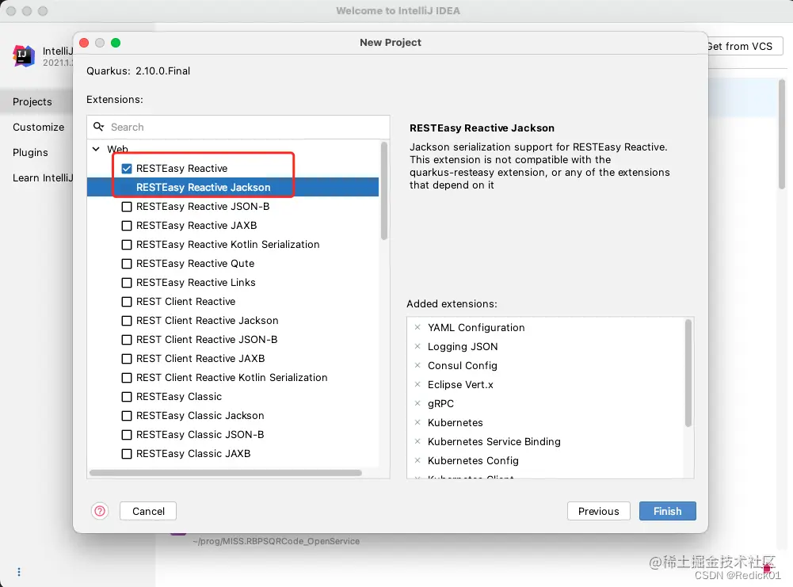
Task: Enable REST Client Reactive JAXB checkbox
Action: tap(127, 359)
